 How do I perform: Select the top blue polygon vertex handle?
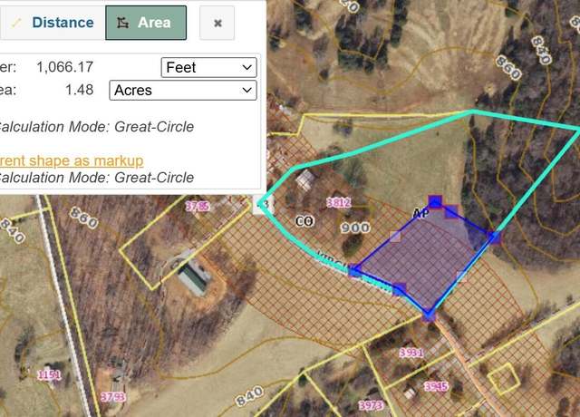tap(435, 201)
